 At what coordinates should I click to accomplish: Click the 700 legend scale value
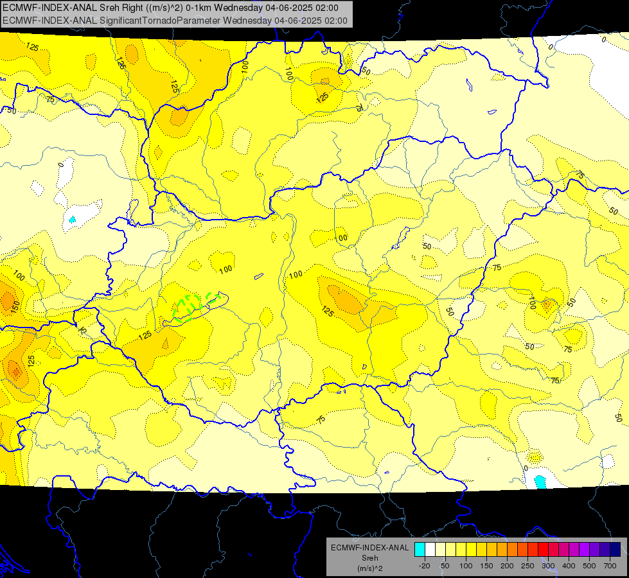[610, 566]
